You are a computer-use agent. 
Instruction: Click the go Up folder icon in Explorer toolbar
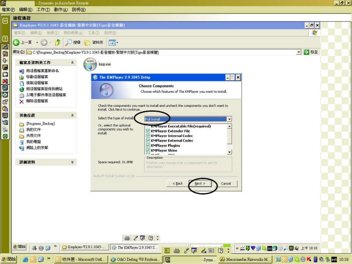[x=58, y=42]
